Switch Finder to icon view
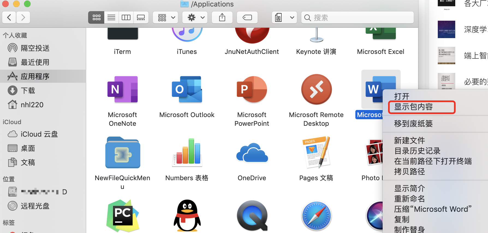Image resolution: width=488 pixels, height=233 pixels. [96, 18]
